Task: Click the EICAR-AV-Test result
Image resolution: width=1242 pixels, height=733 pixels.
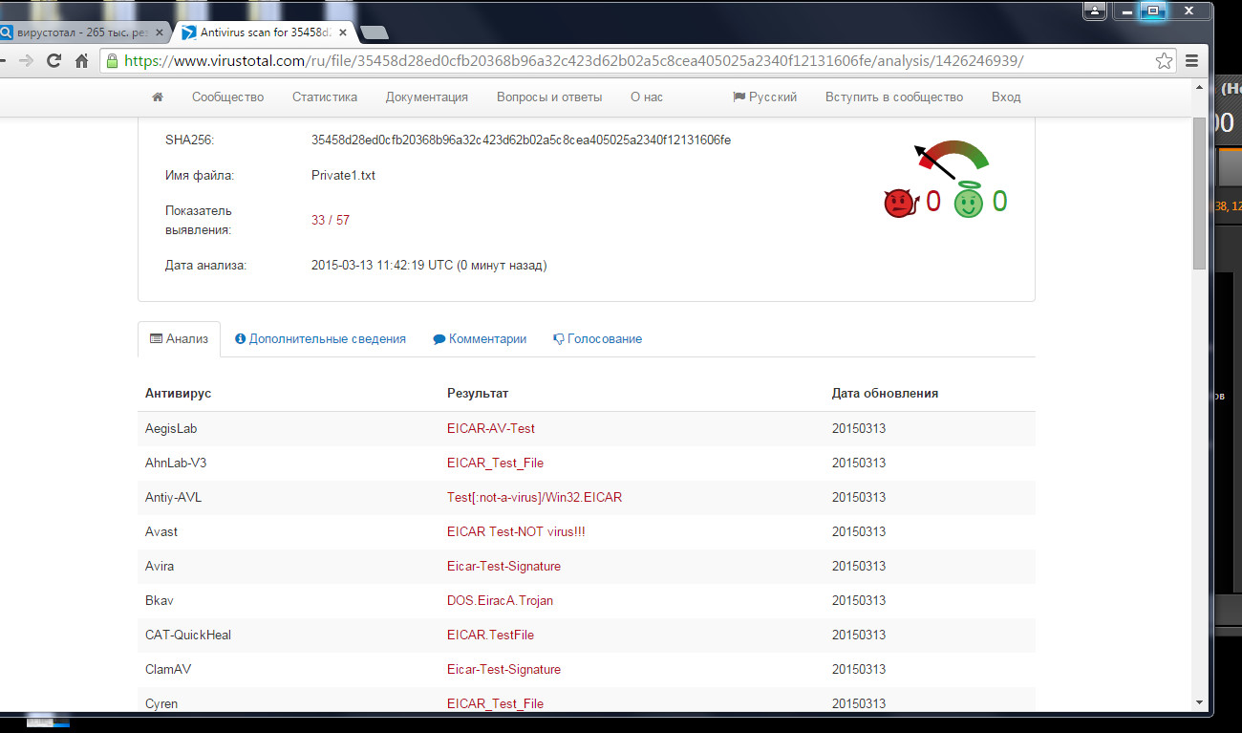Action: (491, 428)
